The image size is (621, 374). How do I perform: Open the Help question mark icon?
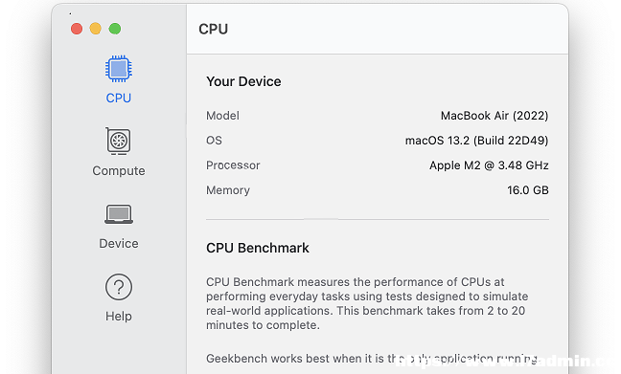coord(119,287)
